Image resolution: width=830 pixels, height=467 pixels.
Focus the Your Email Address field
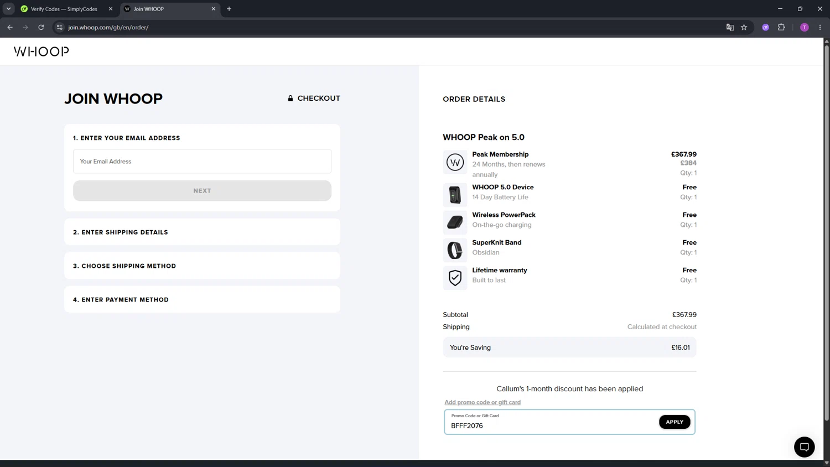pyautogui.click(x=202, y=161)
